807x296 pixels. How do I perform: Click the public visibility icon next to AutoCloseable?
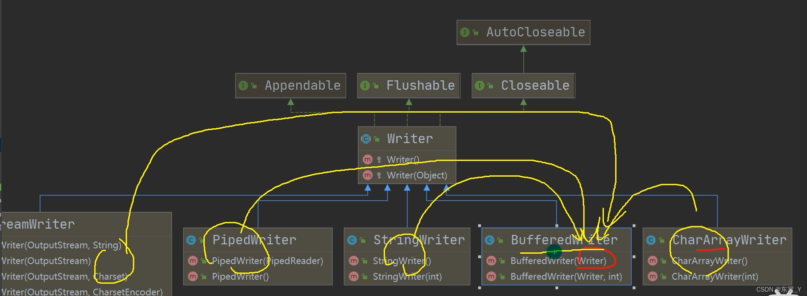(x=475, y=33)
